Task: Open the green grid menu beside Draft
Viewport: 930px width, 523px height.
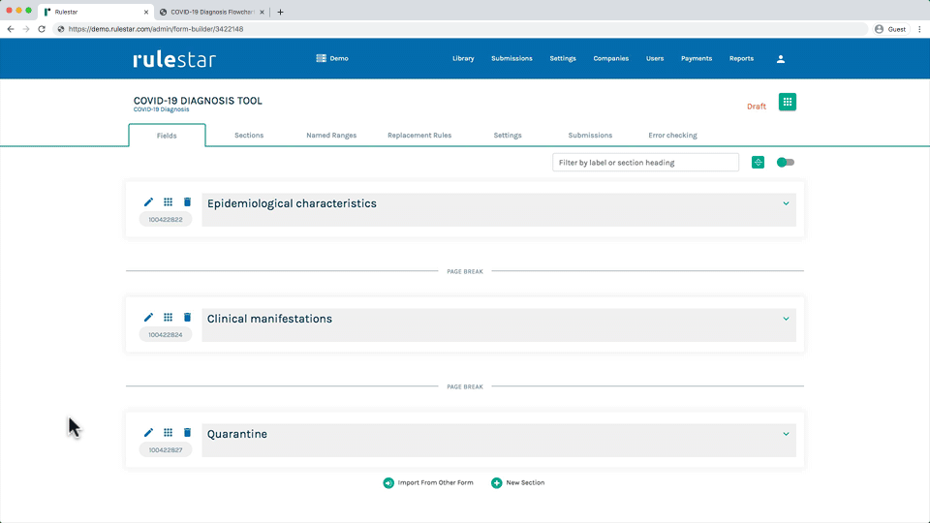Action: (x=787, y=102)
